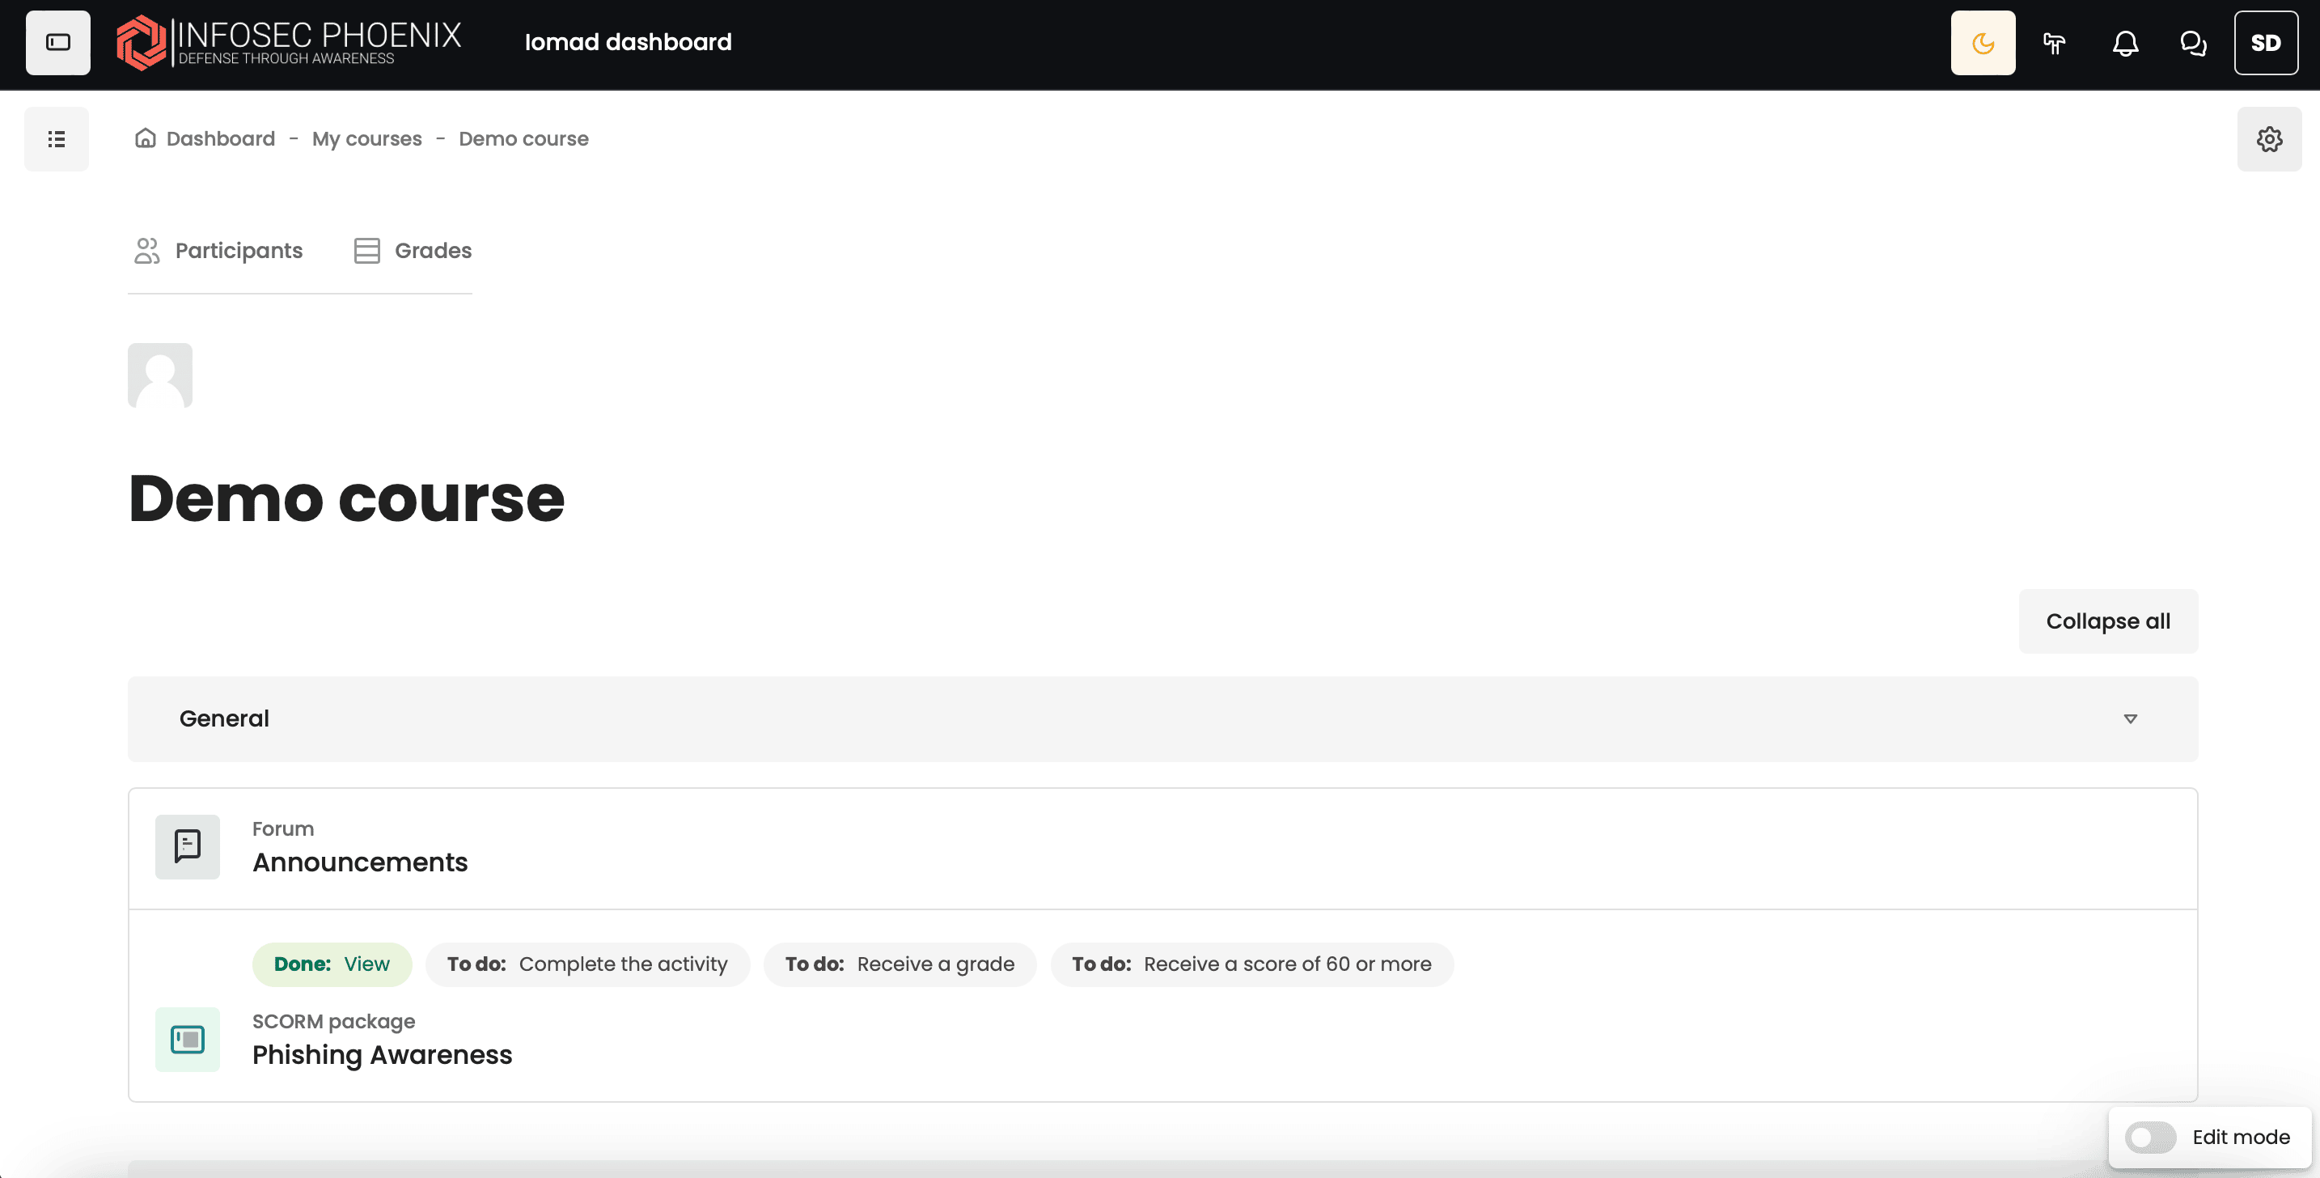2320x1178 pixels.
Task: Switch to Grades tab
Action: pos(413,250)
